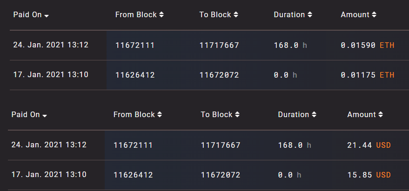Screen dimensions: 409x191
Task: Select ETH row paid 17. Jan. 2021 13:10
Action: tap(51, 75)
